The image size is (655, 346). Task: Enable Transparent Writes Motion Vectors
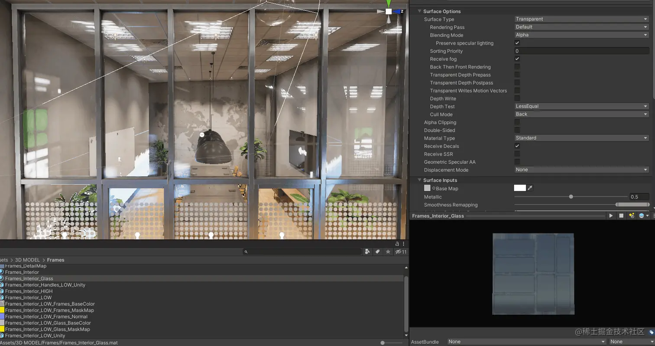coord(517,91)
